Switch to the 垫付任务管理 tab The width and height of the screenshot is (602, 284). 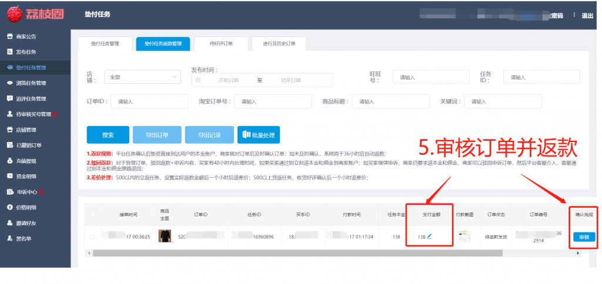pos(105,43)
